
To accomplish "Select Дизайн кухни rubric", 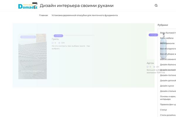I will coord(167,86).
